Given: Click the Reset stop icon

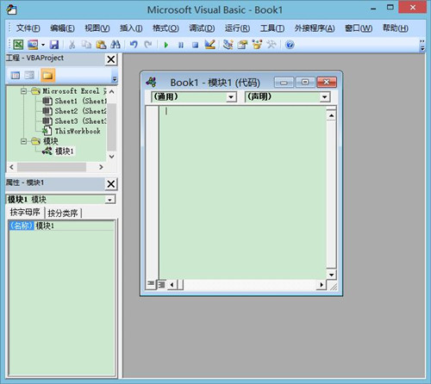Looking at the screenshot, I should click(195, 45).
